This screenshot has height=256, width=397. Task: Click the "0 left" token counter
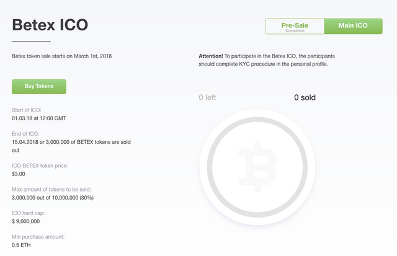[x=207, y=97]
